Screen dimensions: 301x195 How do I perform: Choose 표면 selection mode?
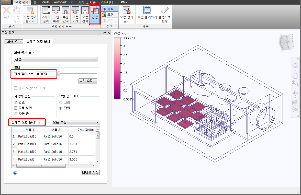[x=109, y=15]
